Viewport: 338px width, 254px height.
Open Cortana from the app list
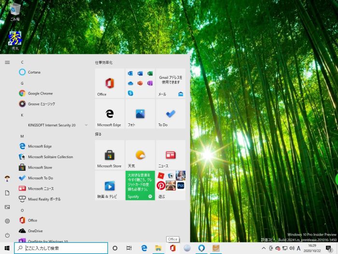[x=34, y=72]
